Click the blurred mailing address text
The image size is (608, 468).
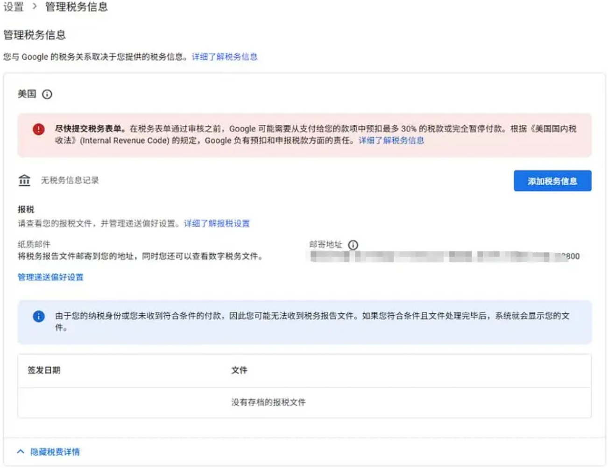pos(444,256)
